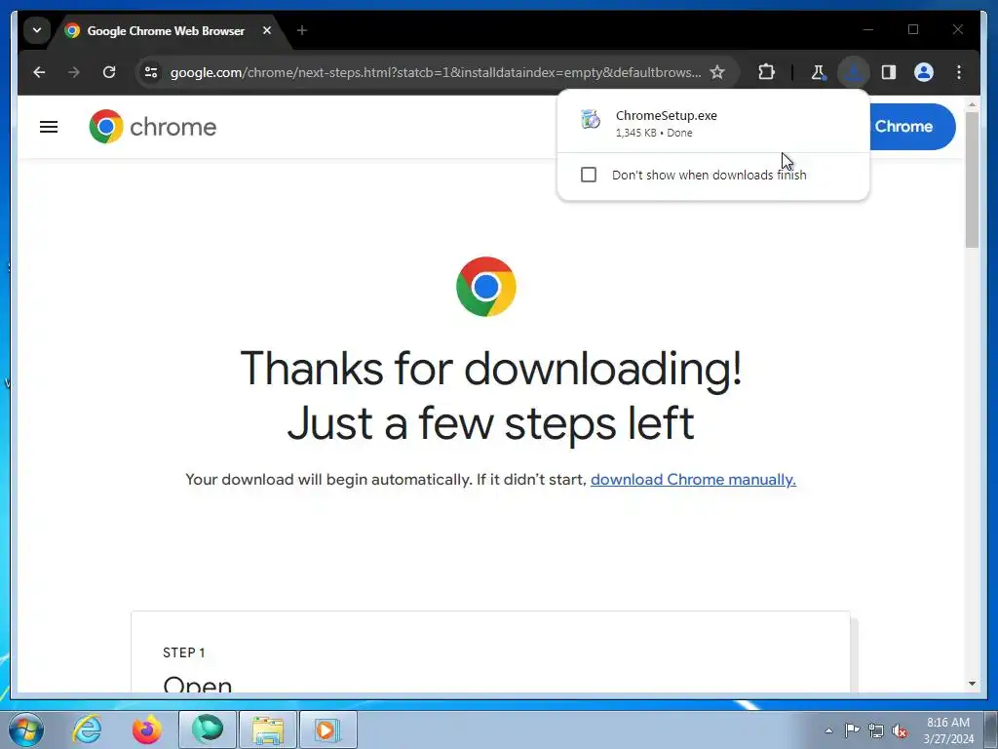
Task: Click the forward navigation arrow
Action: [x=74, y=72]
